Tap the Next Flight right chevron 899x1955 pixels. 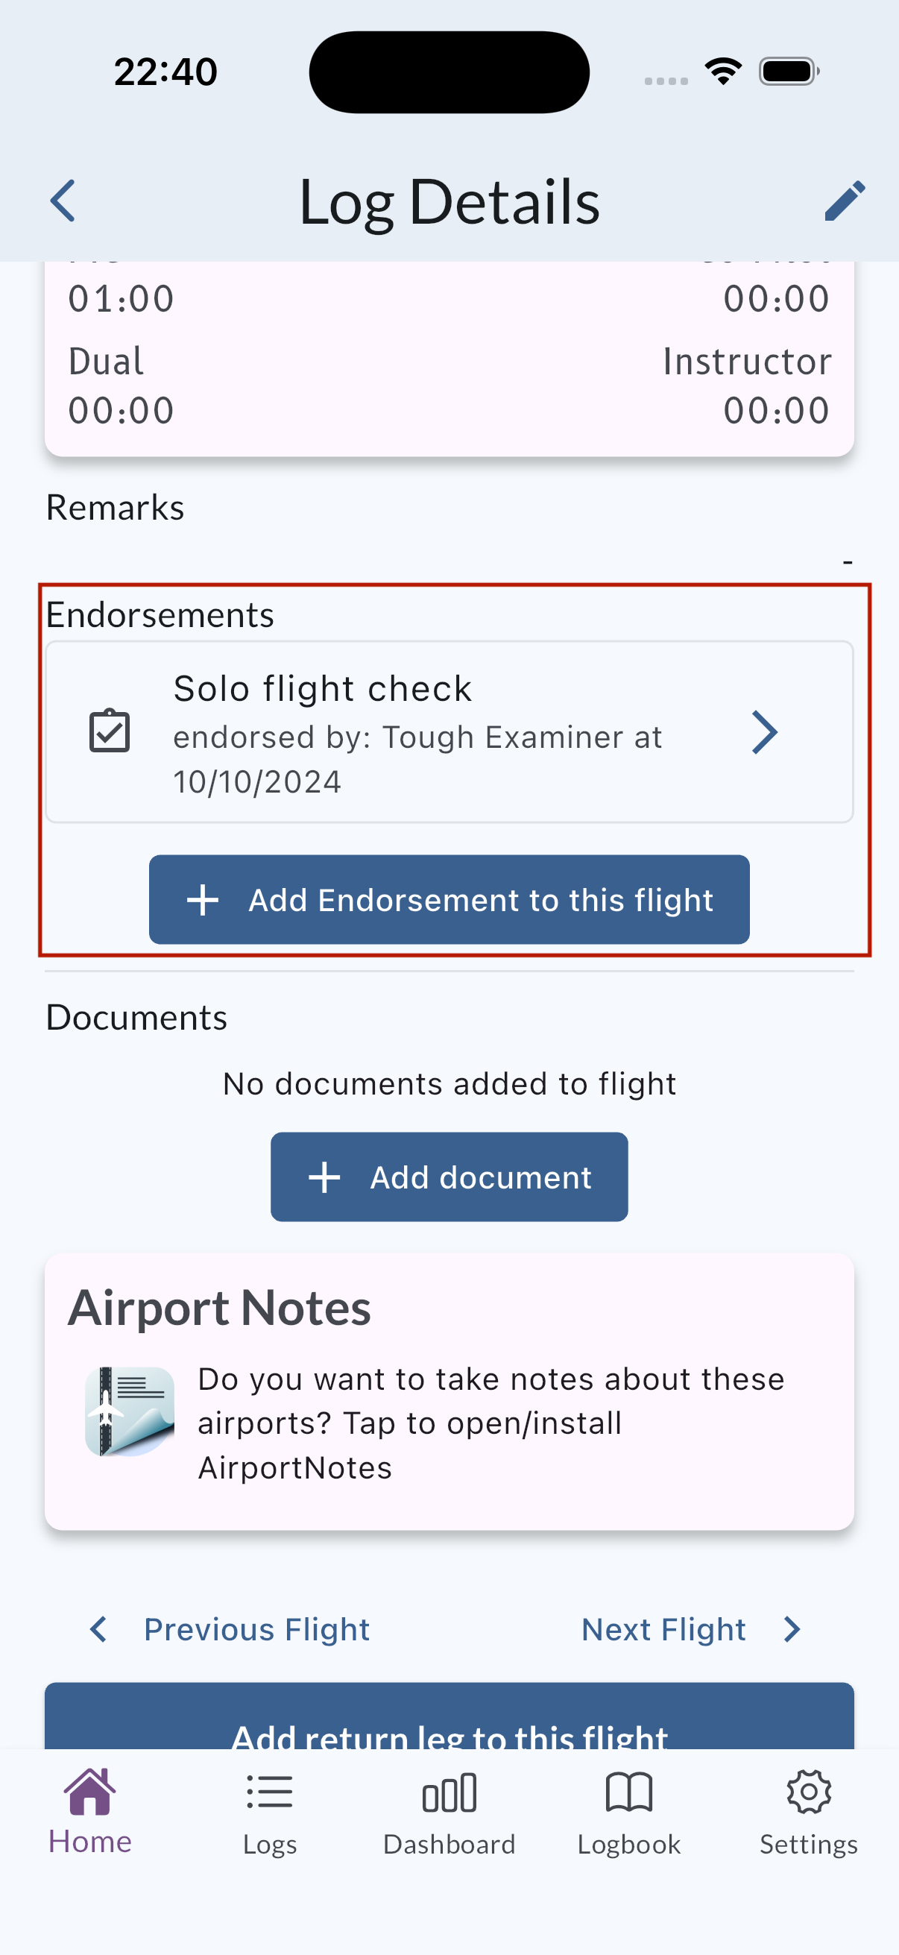click(792, 1628)
